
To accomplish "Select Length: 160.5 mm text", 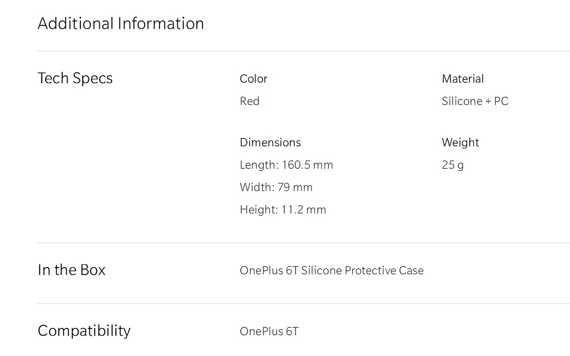I will pyautogui.click(x=286, y=165).
